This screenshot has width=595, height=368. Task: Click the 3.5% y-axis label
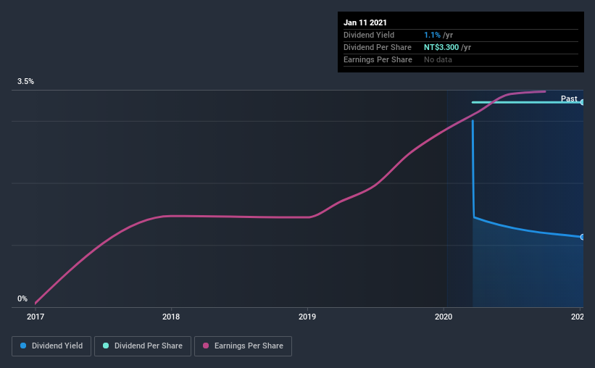pos(25,82)
